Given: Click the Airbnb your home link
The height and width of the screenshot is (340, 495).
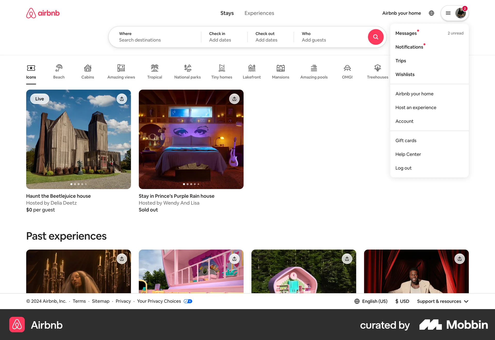Looking at the screenshot, I should (401, 13).
